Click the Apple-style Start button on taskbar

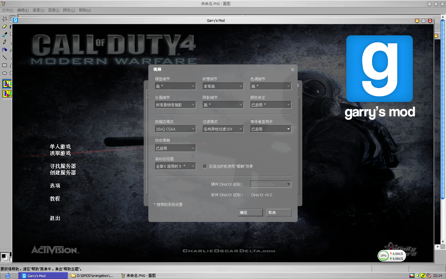pyautogui.click(x=8, y=276)
